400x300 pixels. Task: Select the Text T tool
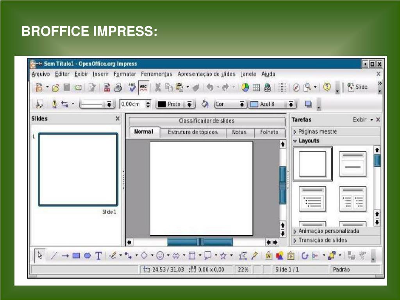coord(98,255)
